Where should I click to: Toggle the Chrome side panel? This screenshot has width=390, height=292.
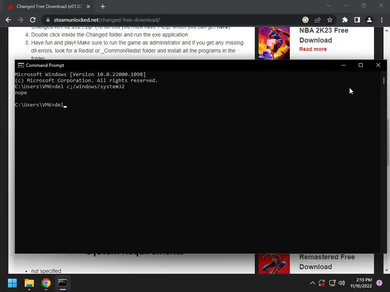[x=357, y=20]
